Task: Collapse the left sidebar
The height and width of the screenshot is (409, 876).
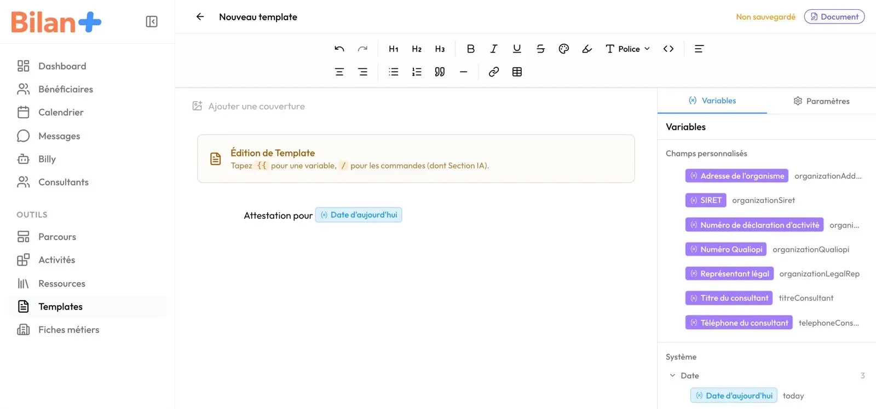Action: (152, 21)
